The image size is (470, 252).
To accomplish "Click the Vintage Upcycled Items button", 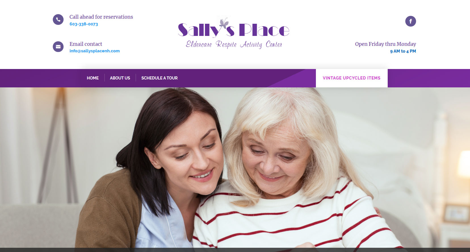I will pyautogui.click(x=352, y=78).
